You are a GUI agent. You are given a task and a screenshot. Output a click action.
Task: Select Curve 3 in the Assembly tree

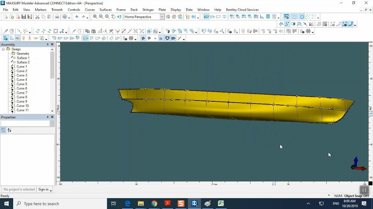pyautogui.click(x=22, y=75)
